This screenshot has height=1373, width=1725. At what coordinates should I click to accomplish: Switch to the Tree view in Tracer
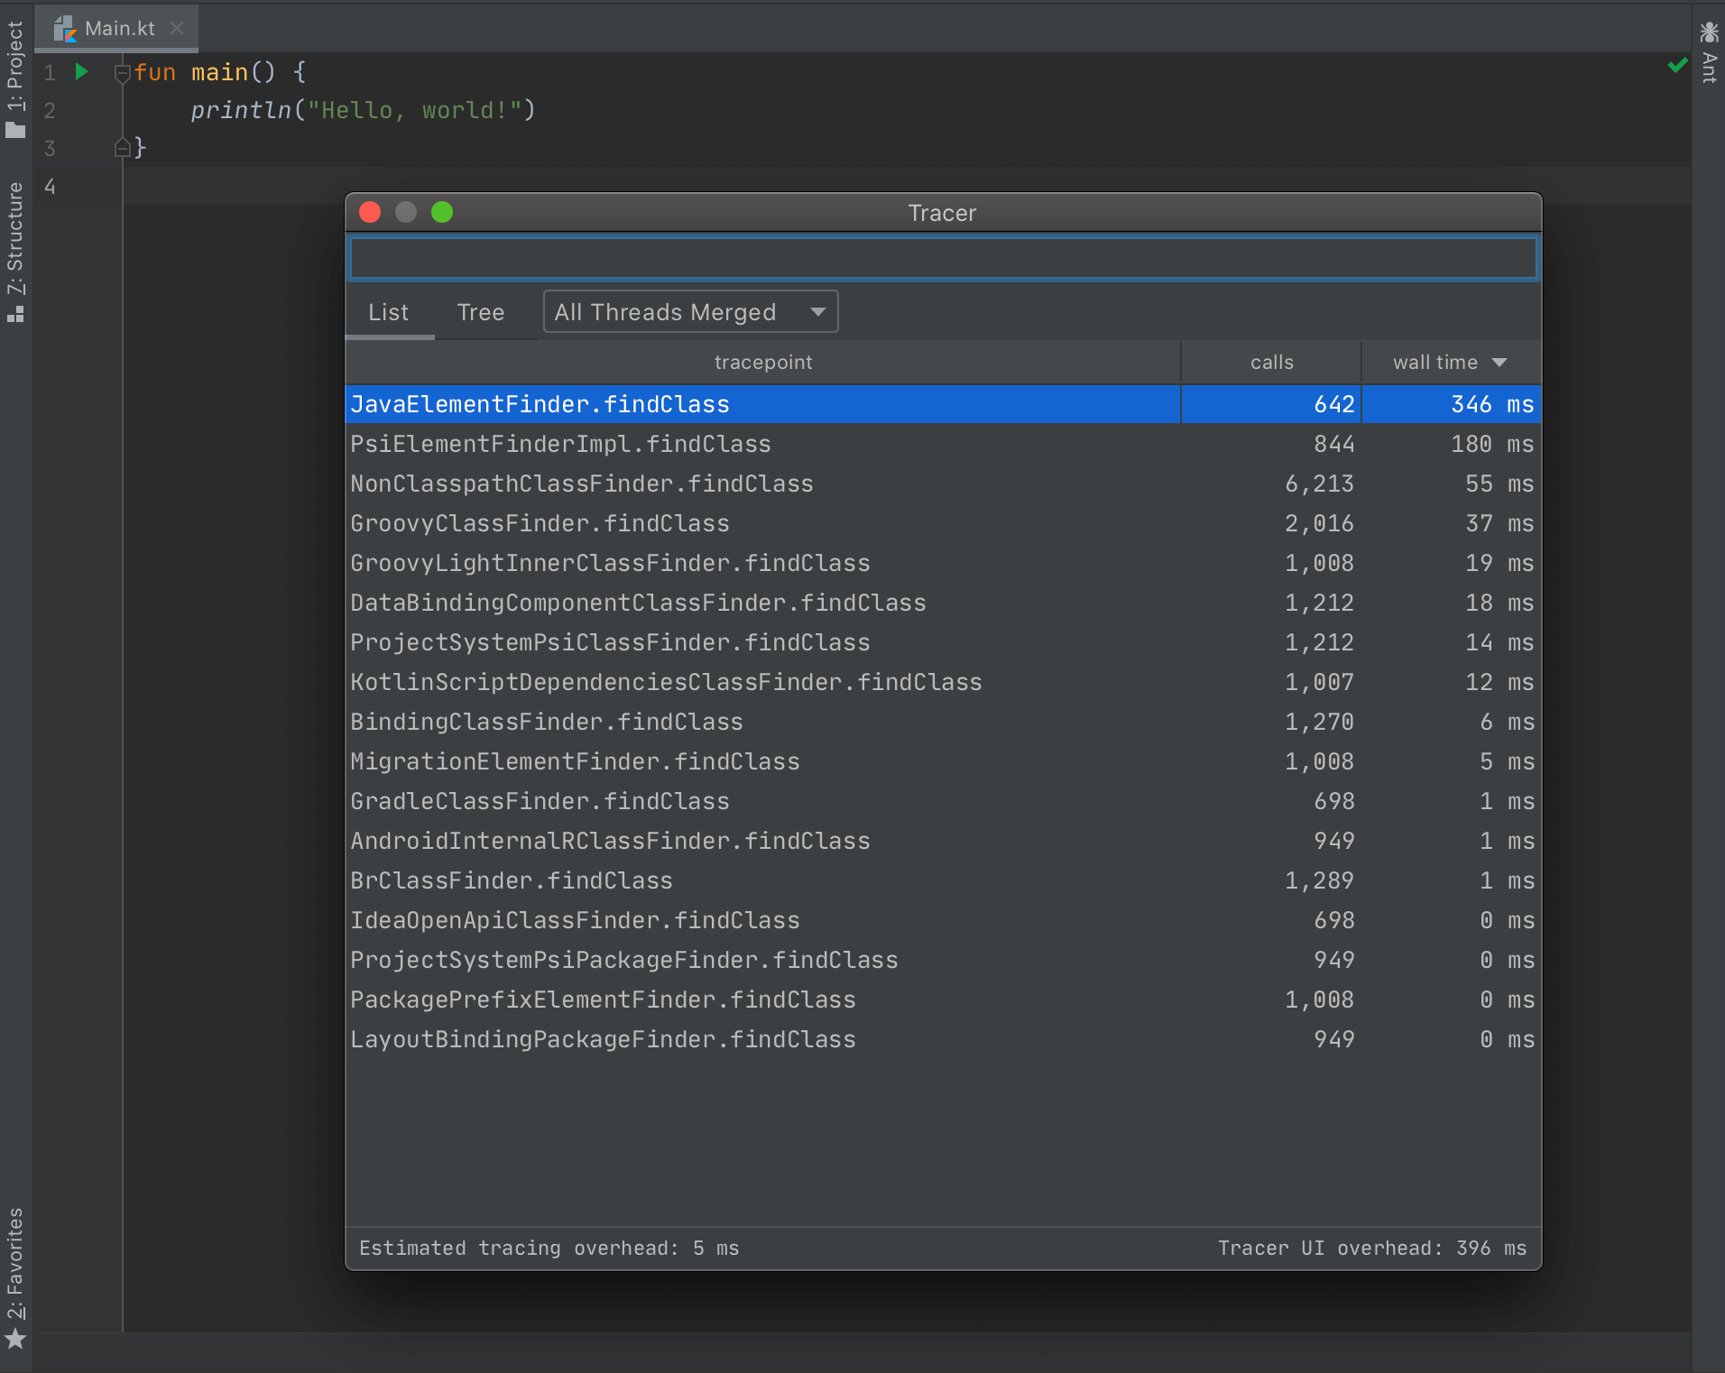click(481, 312)
